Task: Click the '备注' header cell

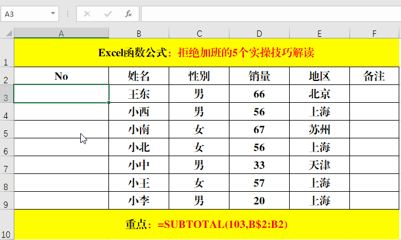Action: pos(375,76)
